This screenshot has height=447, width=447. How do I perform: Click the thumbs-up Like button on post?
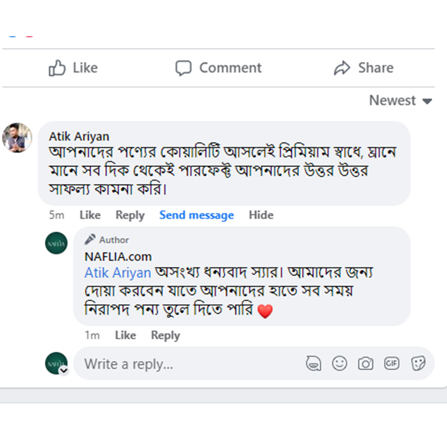point(73,68)
